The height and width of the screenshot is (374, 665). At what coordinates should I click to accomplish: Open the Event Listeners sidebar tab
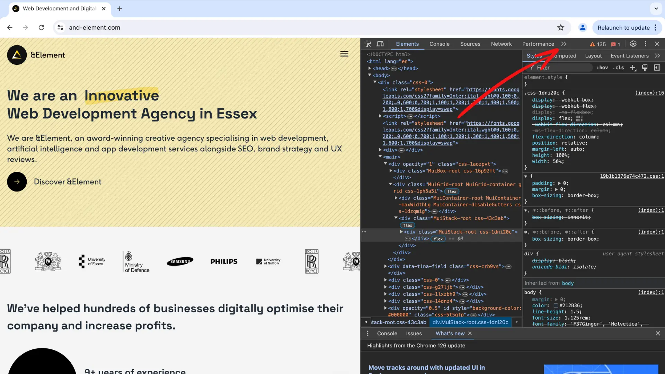point(629,56)
